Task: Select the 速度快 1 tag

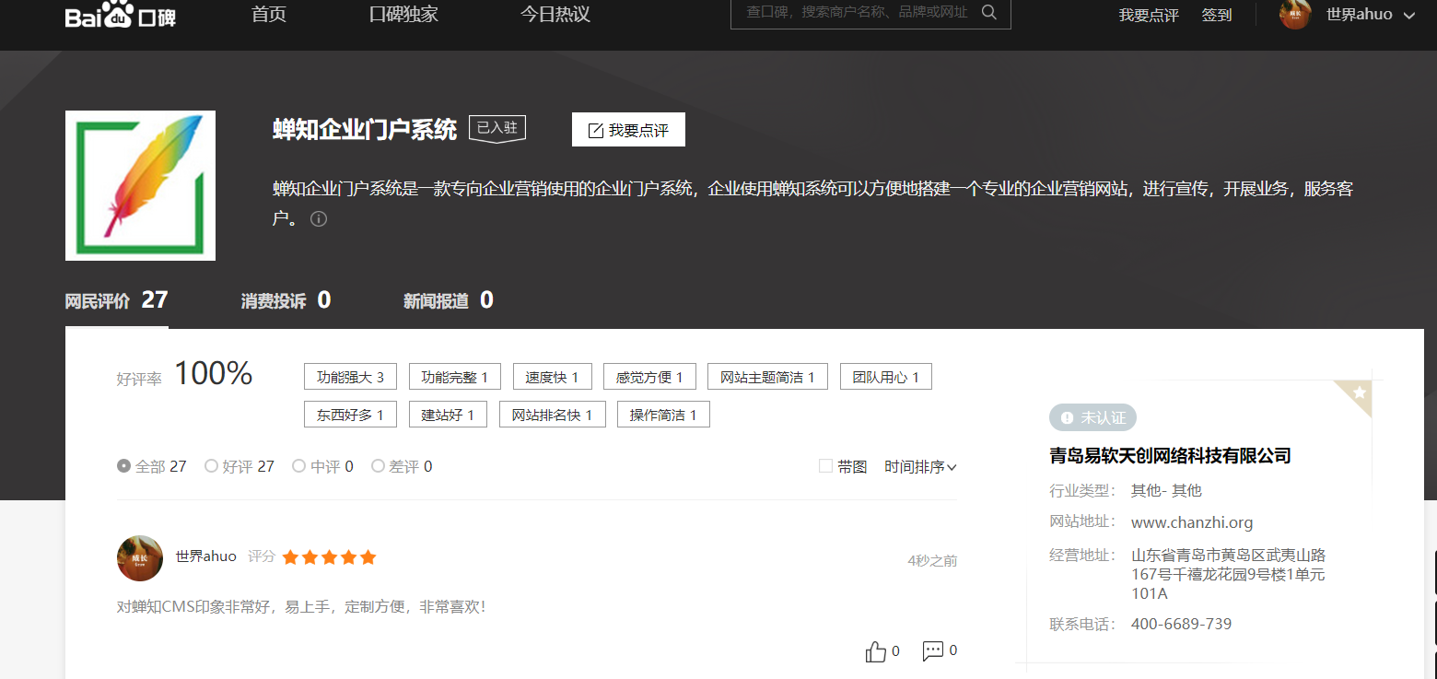Action: pos(552,377)
